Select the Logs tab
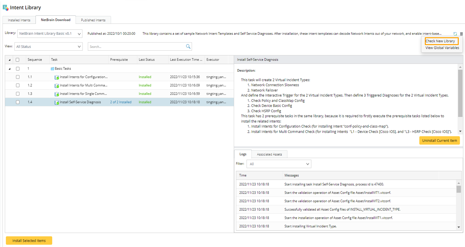The image size is (465, 247). (x=243, y=154)
